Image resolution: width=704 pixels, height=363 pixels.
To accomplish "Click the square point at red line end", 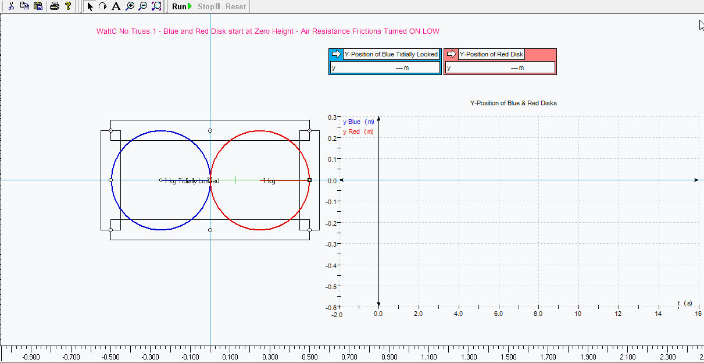I will (309, 180).
